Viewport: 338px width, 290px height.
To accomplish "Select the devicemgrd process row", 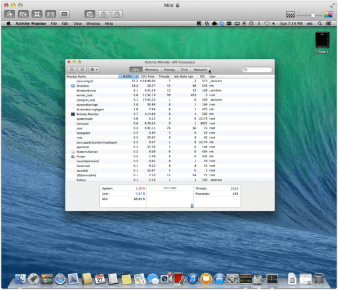I will tap(170, 81).
